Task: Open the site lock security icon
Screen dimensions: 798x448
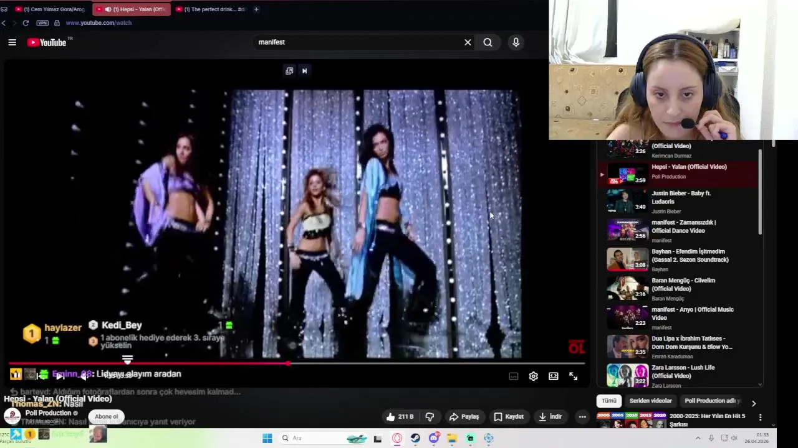Action: tap(57, 23)
